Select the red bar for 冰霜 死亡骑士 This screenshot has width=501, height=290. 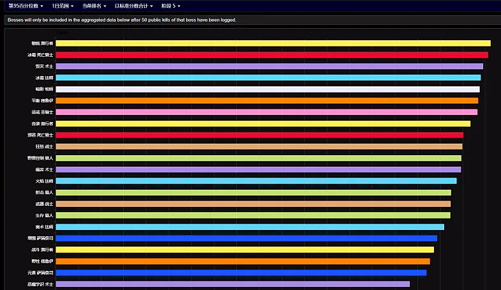click(272, 55)
